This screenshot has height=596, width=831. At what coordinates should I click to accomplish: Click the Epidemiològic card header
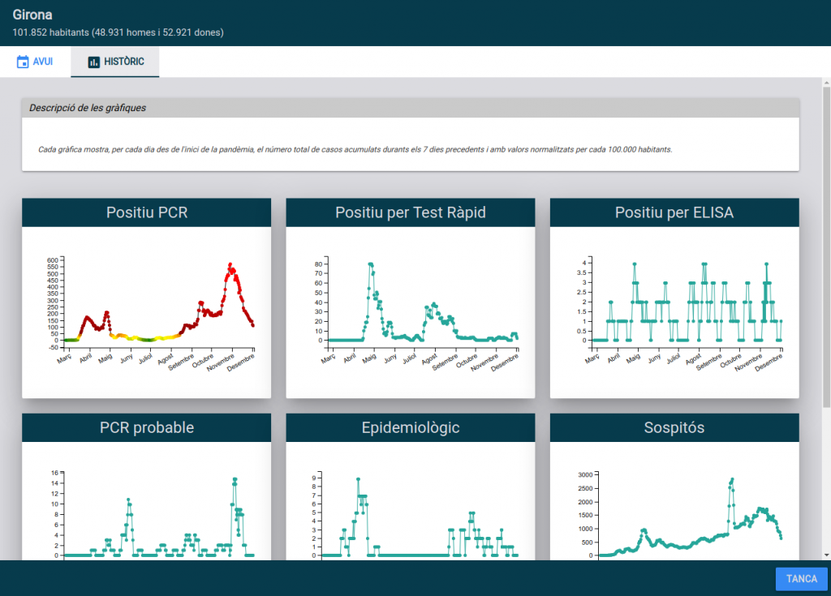click(410, 427)
